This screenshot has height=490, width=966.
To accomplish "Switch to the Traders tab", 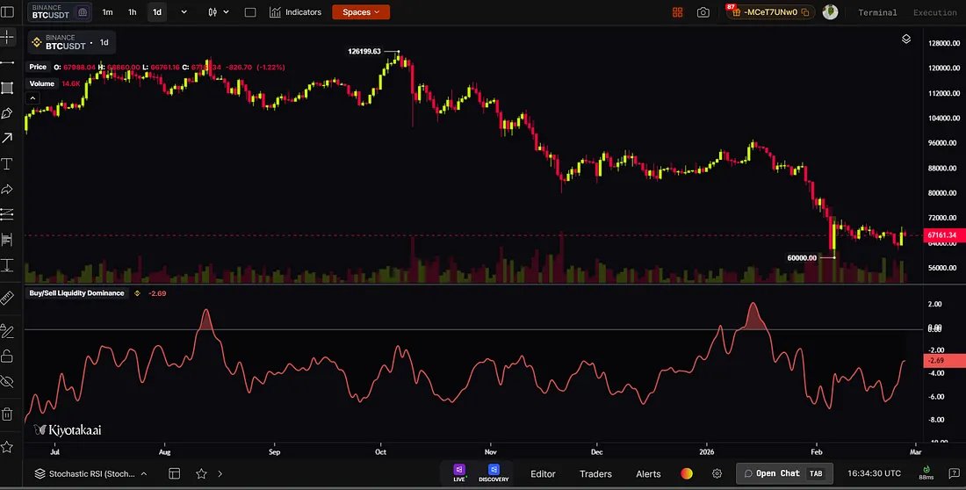I will tap(595, 473).
